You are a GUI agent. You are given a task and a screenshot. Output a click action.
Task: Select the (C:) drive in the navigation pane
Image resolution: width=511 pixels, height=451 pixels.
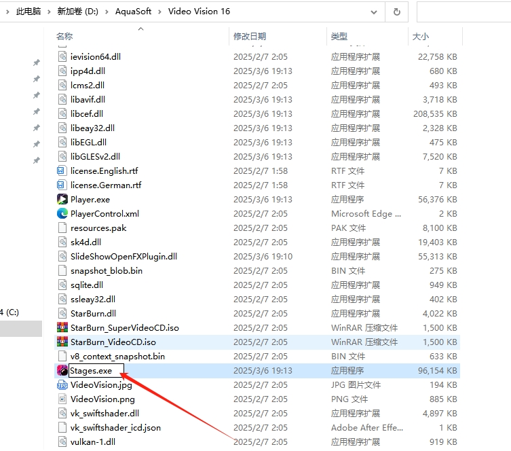10,312
